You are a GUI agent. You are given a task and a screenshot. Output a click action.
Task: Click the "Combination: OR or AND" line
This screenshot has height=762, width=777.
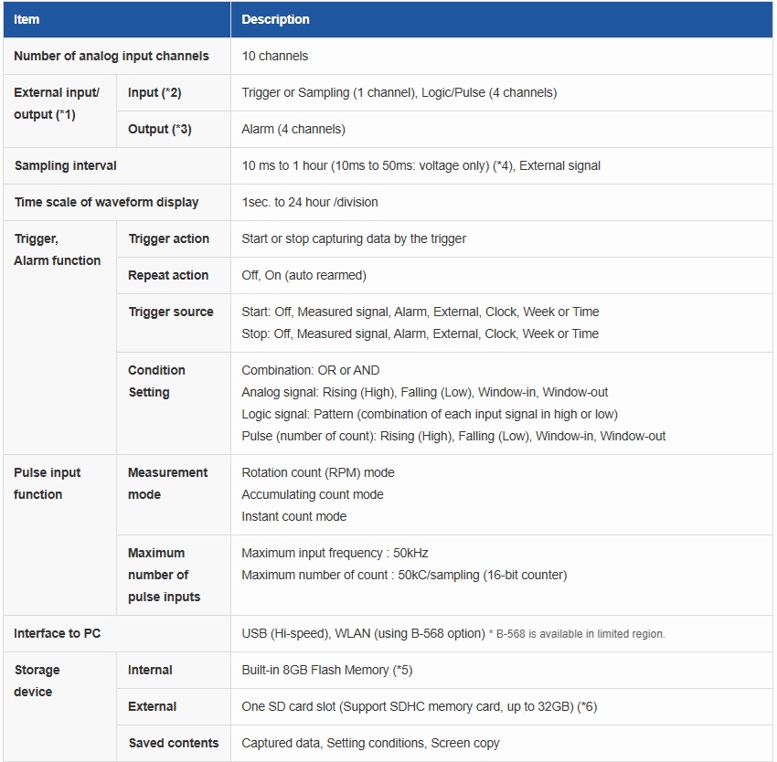point(311,370)
